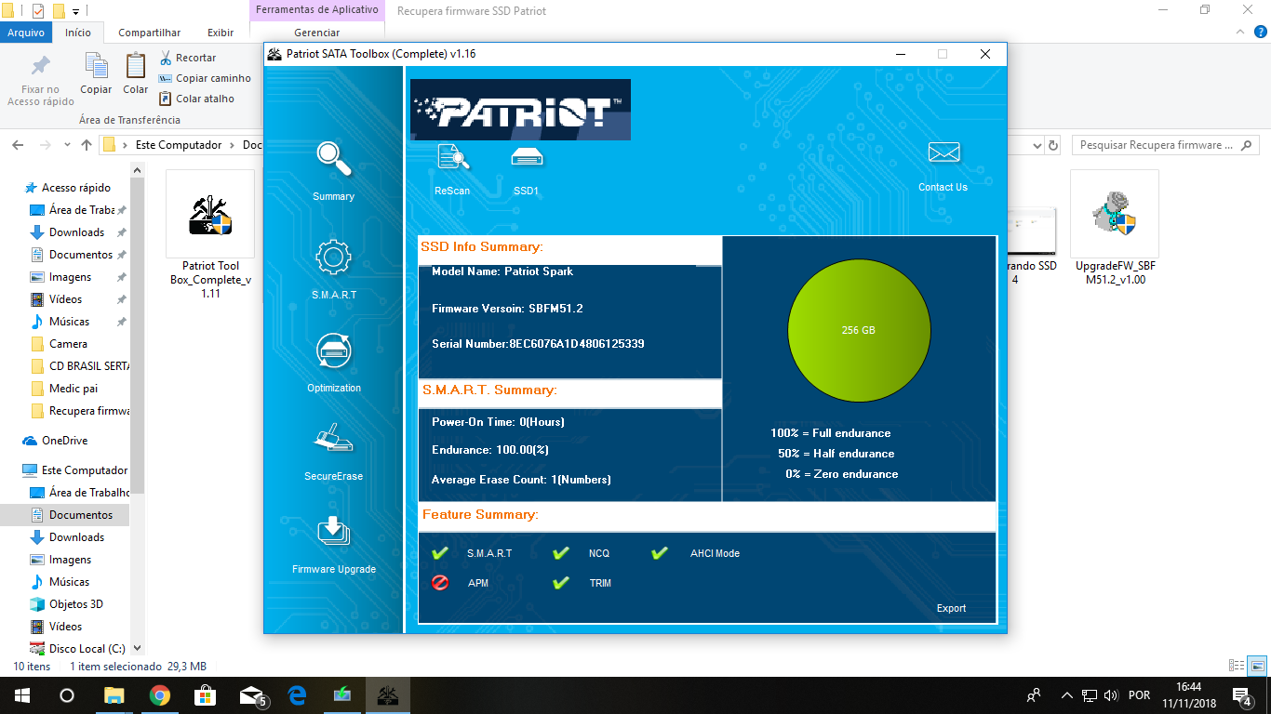Click the Firmware Versoin SBFM51.2 text

507,308
